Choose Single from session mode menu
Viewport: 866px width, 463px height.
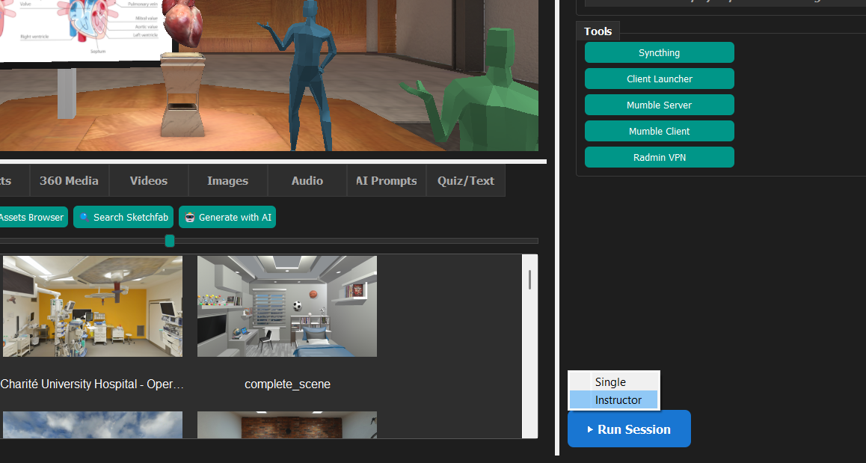(613, 381)
